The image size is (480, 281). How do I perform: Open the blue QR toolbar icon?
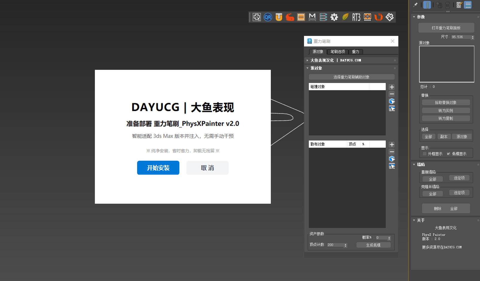point(268,17)
